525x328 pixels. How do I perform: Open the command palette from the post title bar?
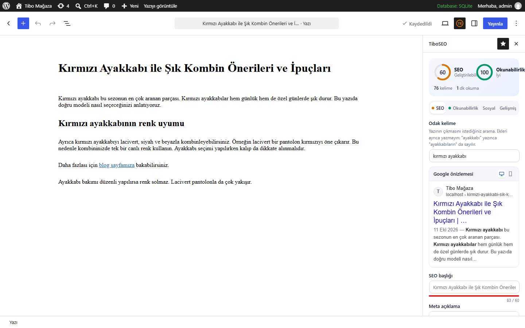pos(257,23)
